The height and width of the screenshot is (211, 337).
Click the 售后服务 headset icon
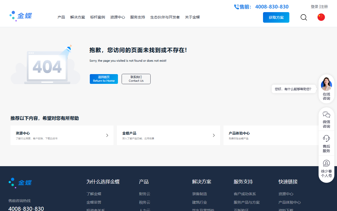(326, 138)
